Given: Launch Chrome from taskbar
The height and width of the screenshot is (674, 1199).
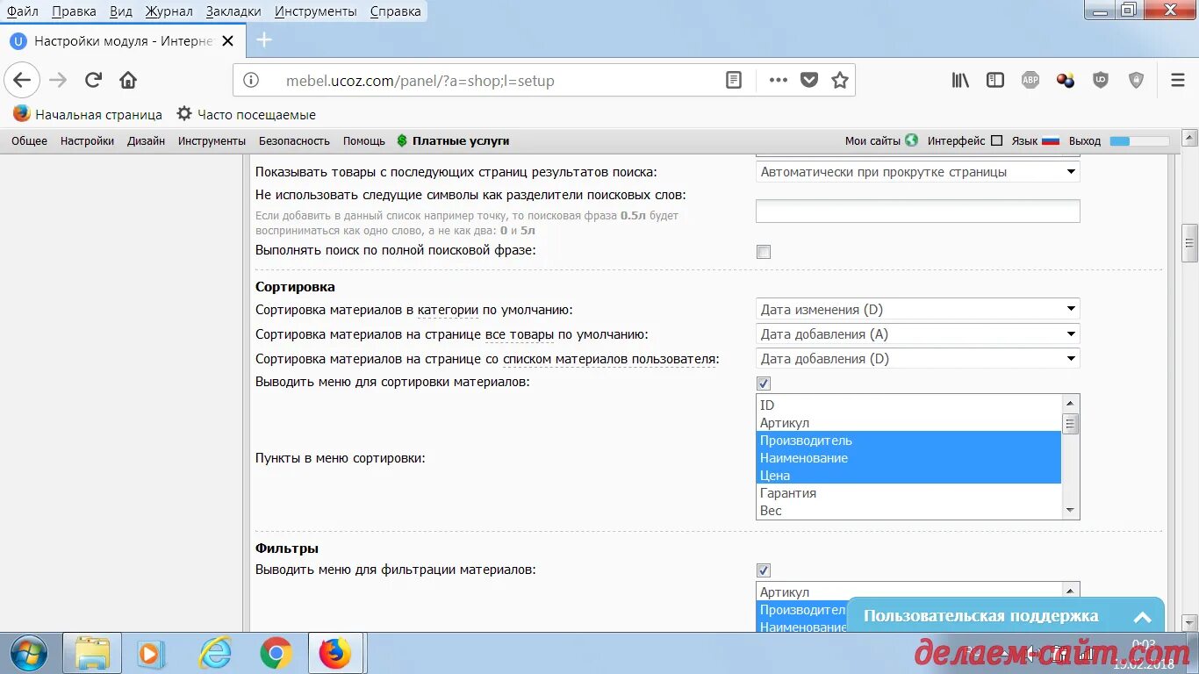Looking at the screenshot, I should click(x=276, y=653).
